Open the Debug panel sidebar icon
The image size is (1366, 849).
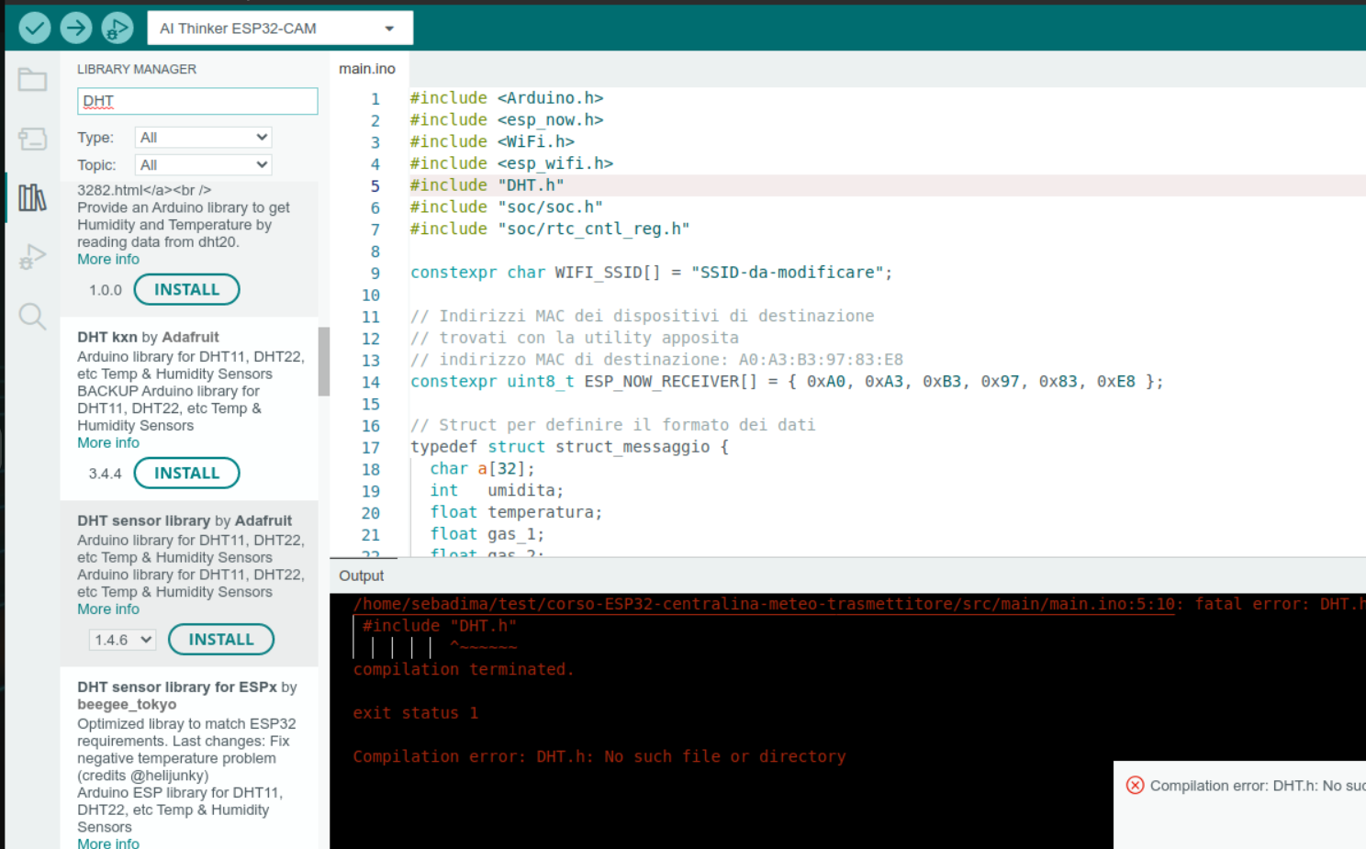(x=32, y=256)
